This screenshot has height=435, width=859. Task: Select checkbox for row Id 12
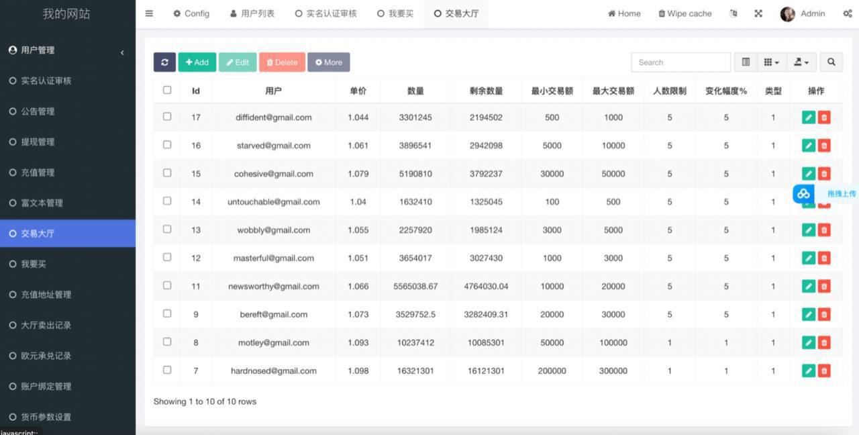click(x=167, y=257)
